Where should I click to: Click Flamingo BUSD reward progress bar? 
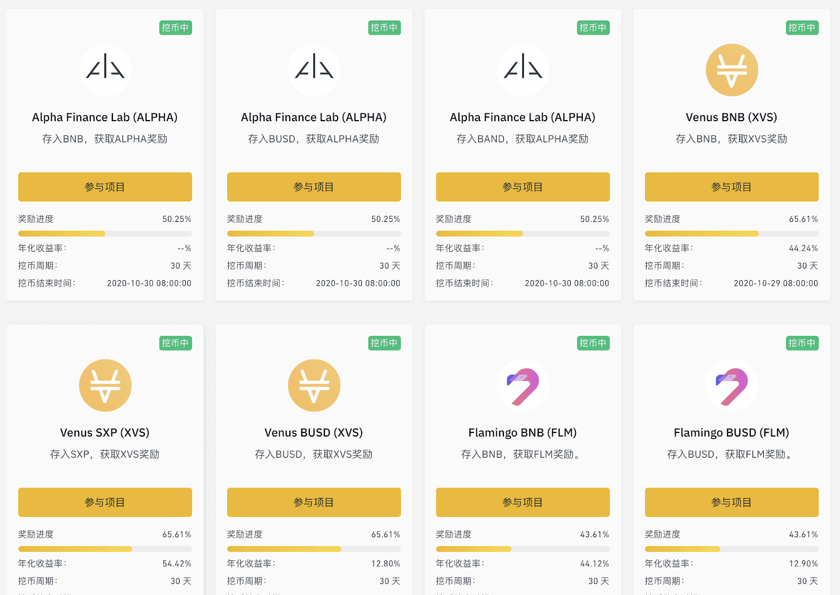tap(732, 549)
